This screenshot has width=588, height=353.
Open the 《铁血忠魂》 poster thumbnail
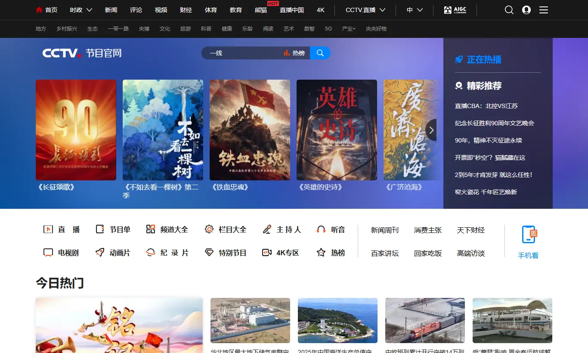[x=250, y=130]
